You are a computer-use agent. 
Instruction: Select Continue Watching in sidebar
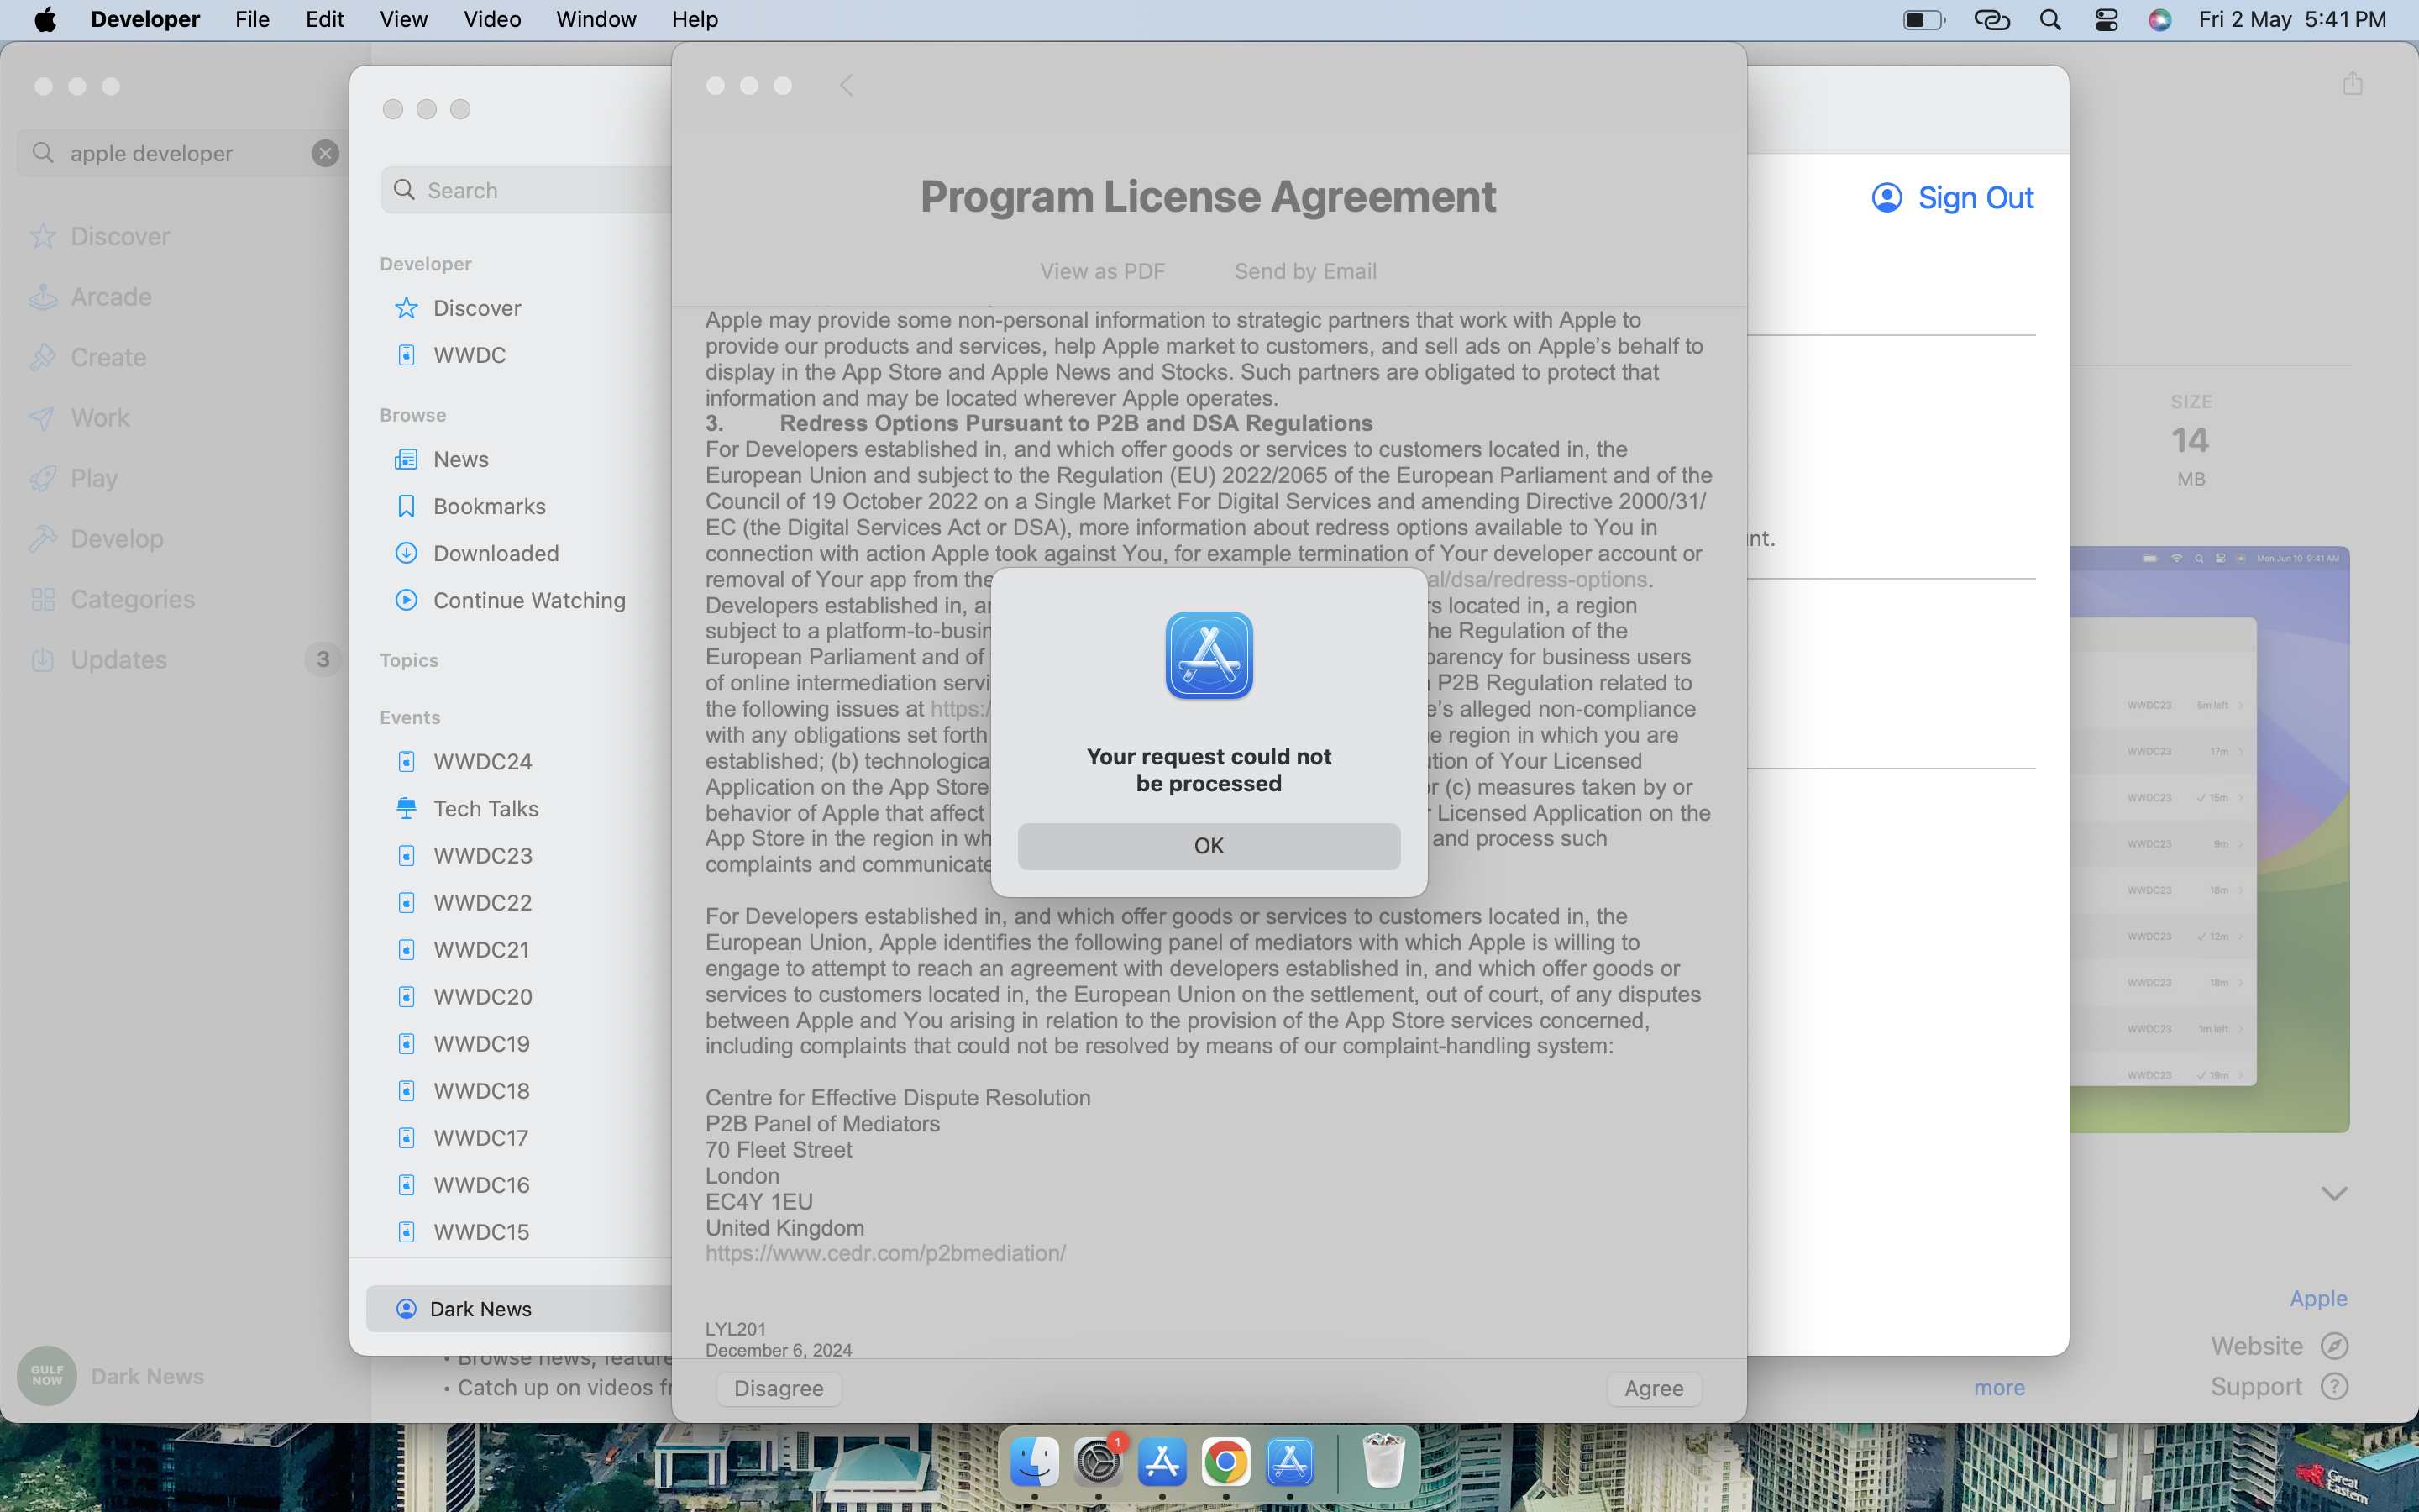(x=529, y=600)
